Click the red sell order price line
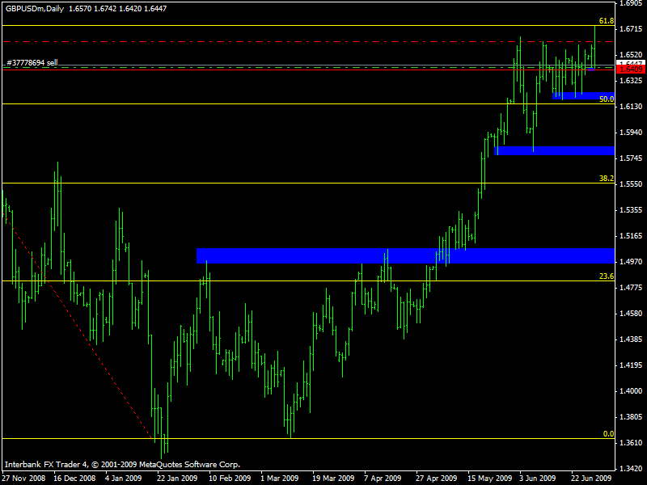This screenshot has height=485, width=647. (243, 70)
